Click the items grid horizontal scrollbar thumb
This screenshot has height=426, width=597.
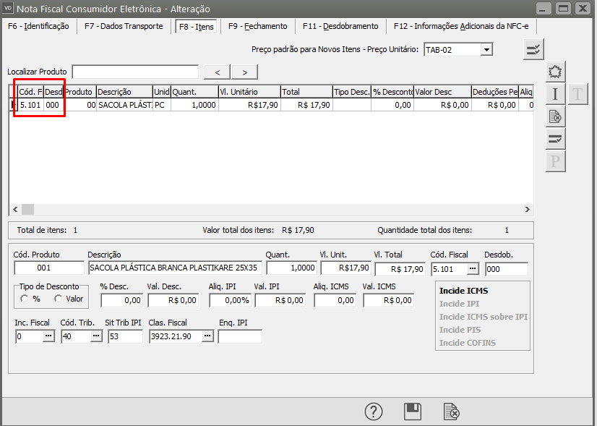click(x=27, y=209)
